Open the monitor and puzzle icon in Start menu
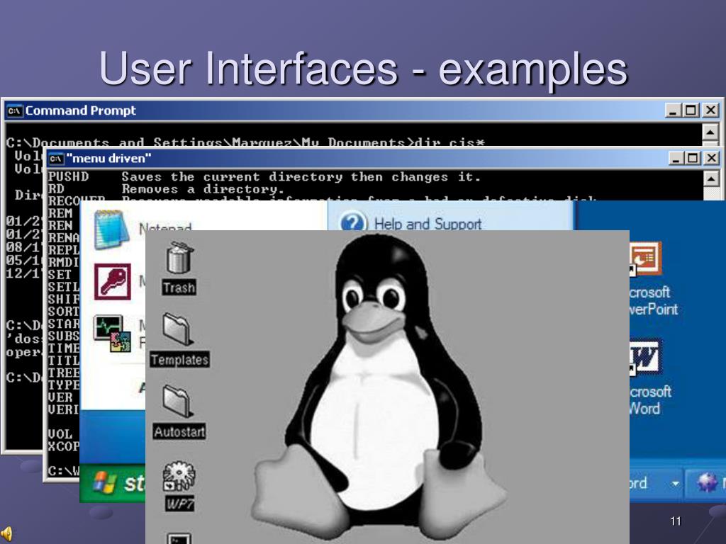The image size is (726, 544). pyautogui.click(x=112, y=334)
